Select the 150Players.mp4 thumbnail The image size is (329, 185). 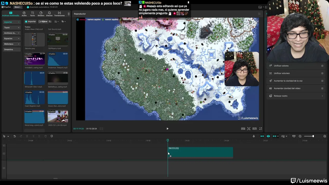pos(58,40)
